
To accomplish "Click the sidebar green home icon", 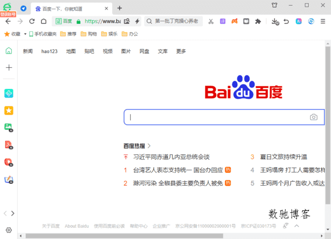I will pyautogui.click(x=9, y=51).
